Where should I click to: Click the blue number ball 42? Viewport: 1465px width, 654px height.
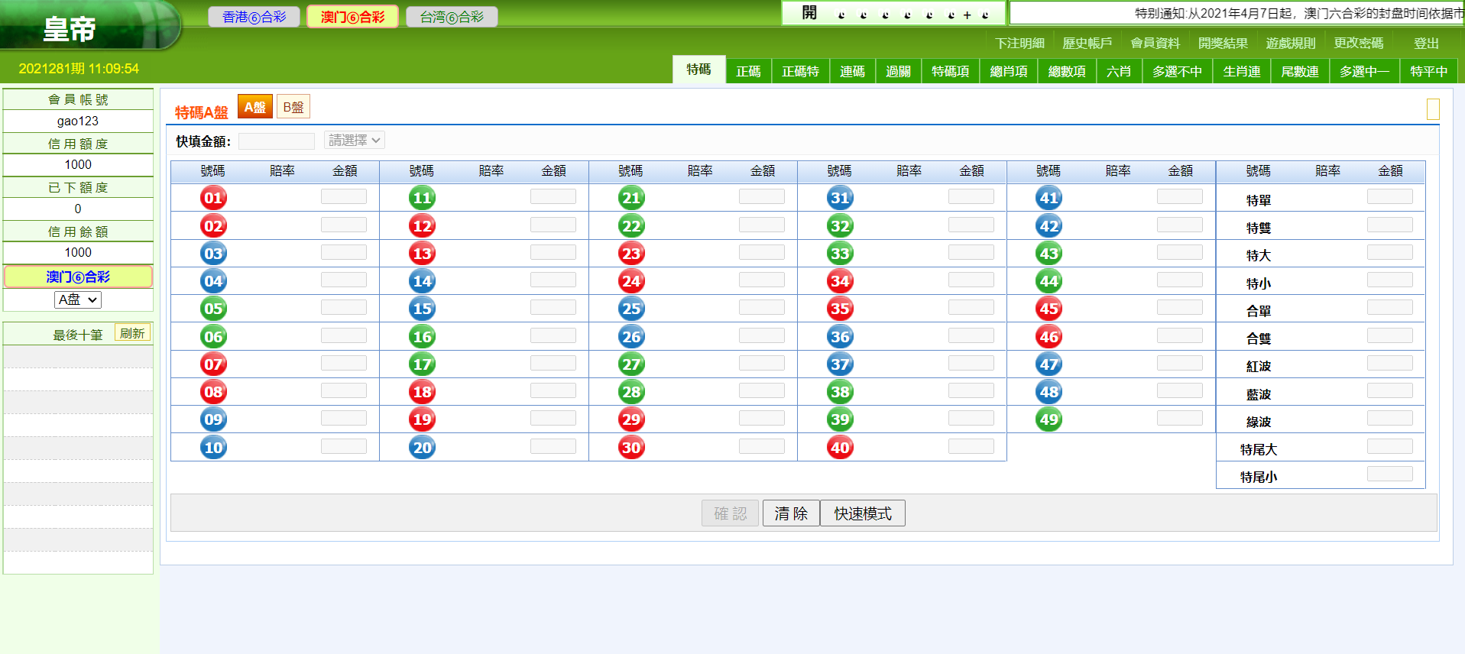point(1049,226)
